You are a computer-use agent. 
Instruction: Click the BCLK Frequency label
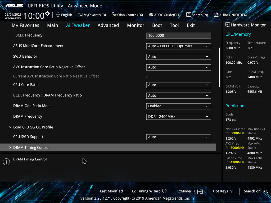point(29,35)
